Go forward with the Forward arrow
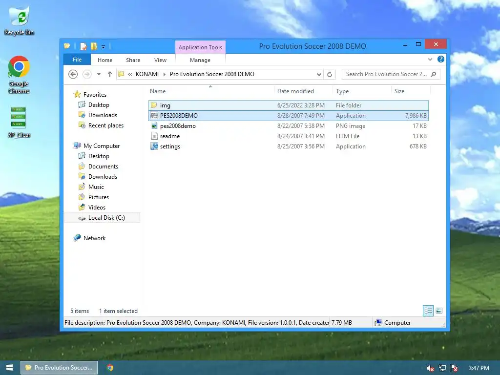 click(87, 74)
